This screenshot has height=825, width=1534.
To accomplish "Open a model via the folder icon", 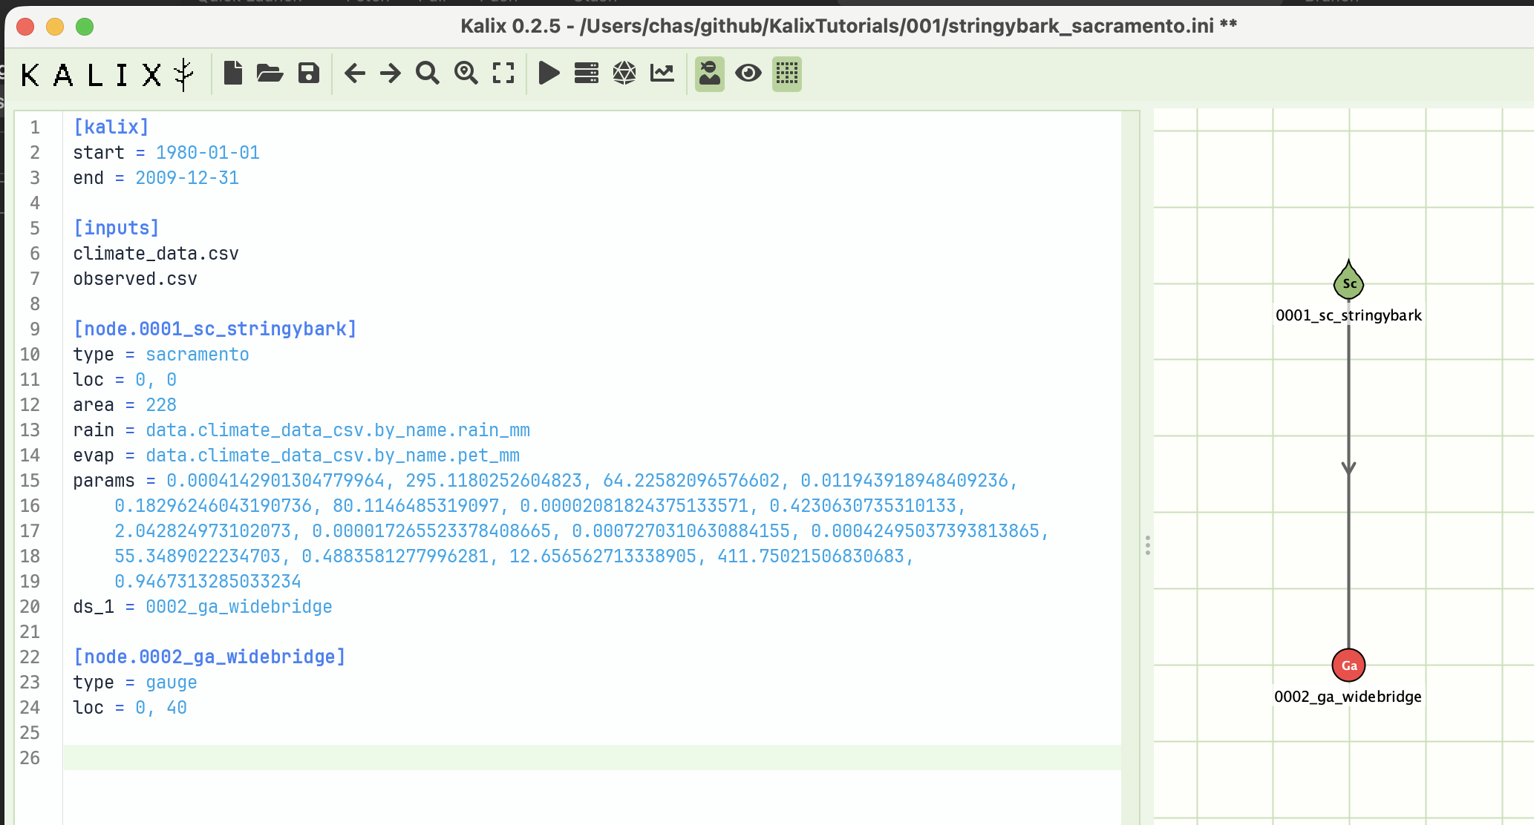I will click(270, 73).
